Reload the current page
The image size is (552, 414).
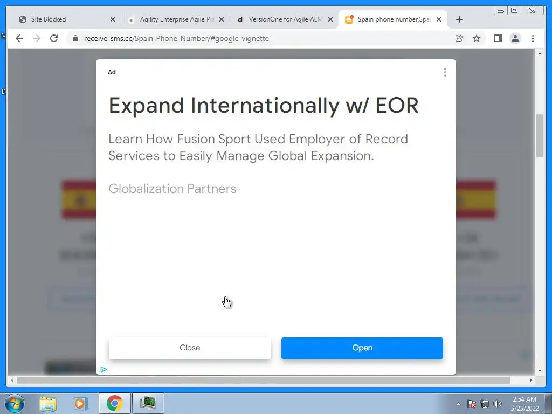click(x=54, y=38)
